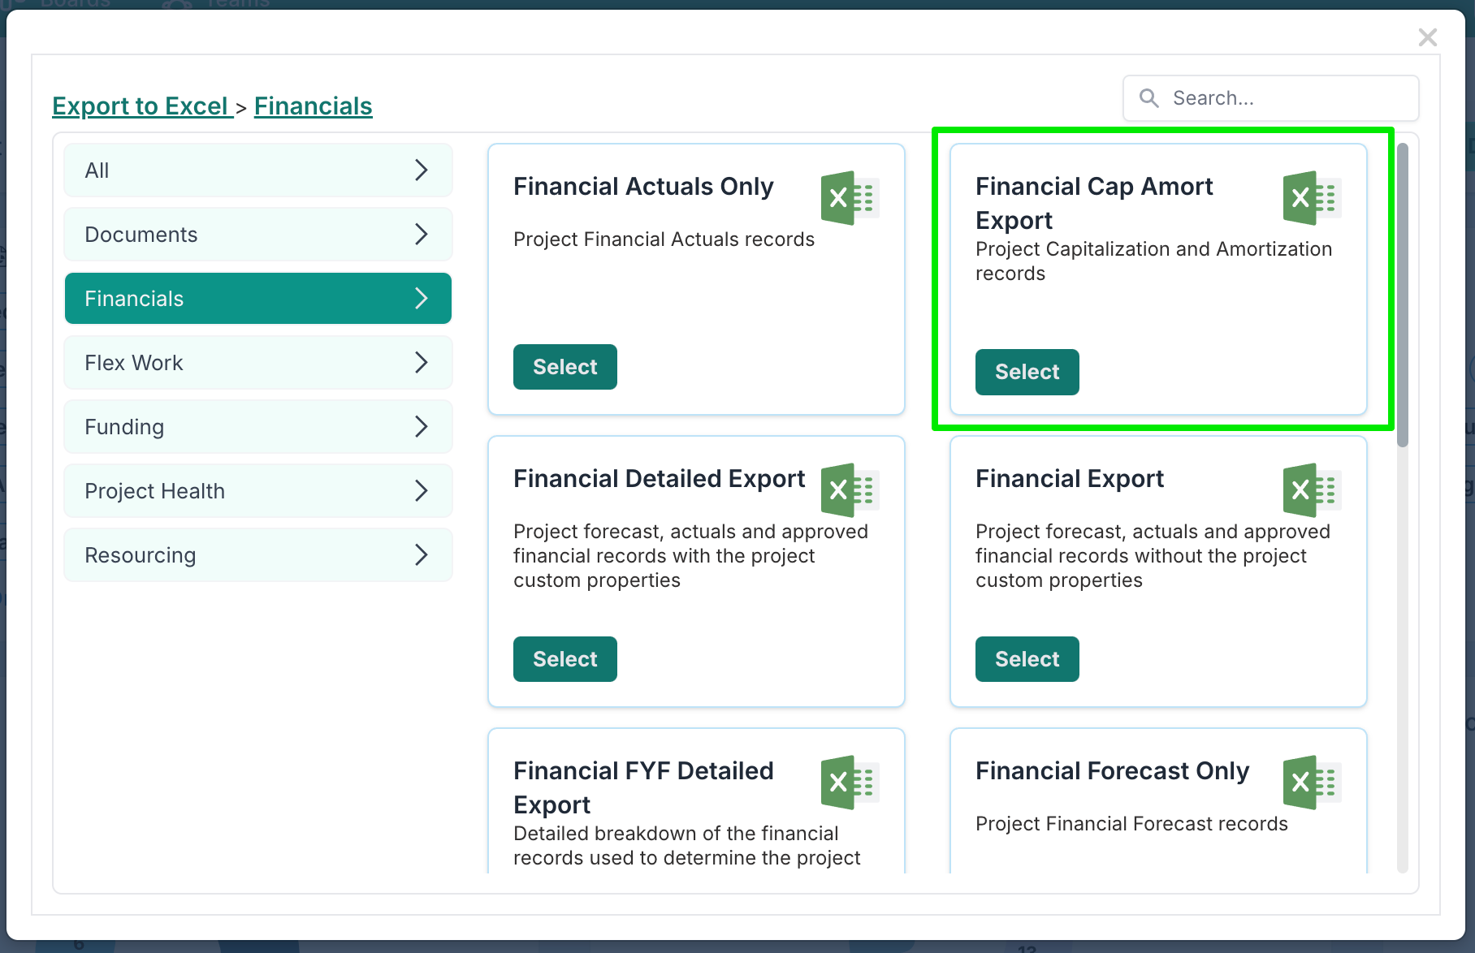
Task: Expand the Documents category chevron
Action: coord(422,235)
